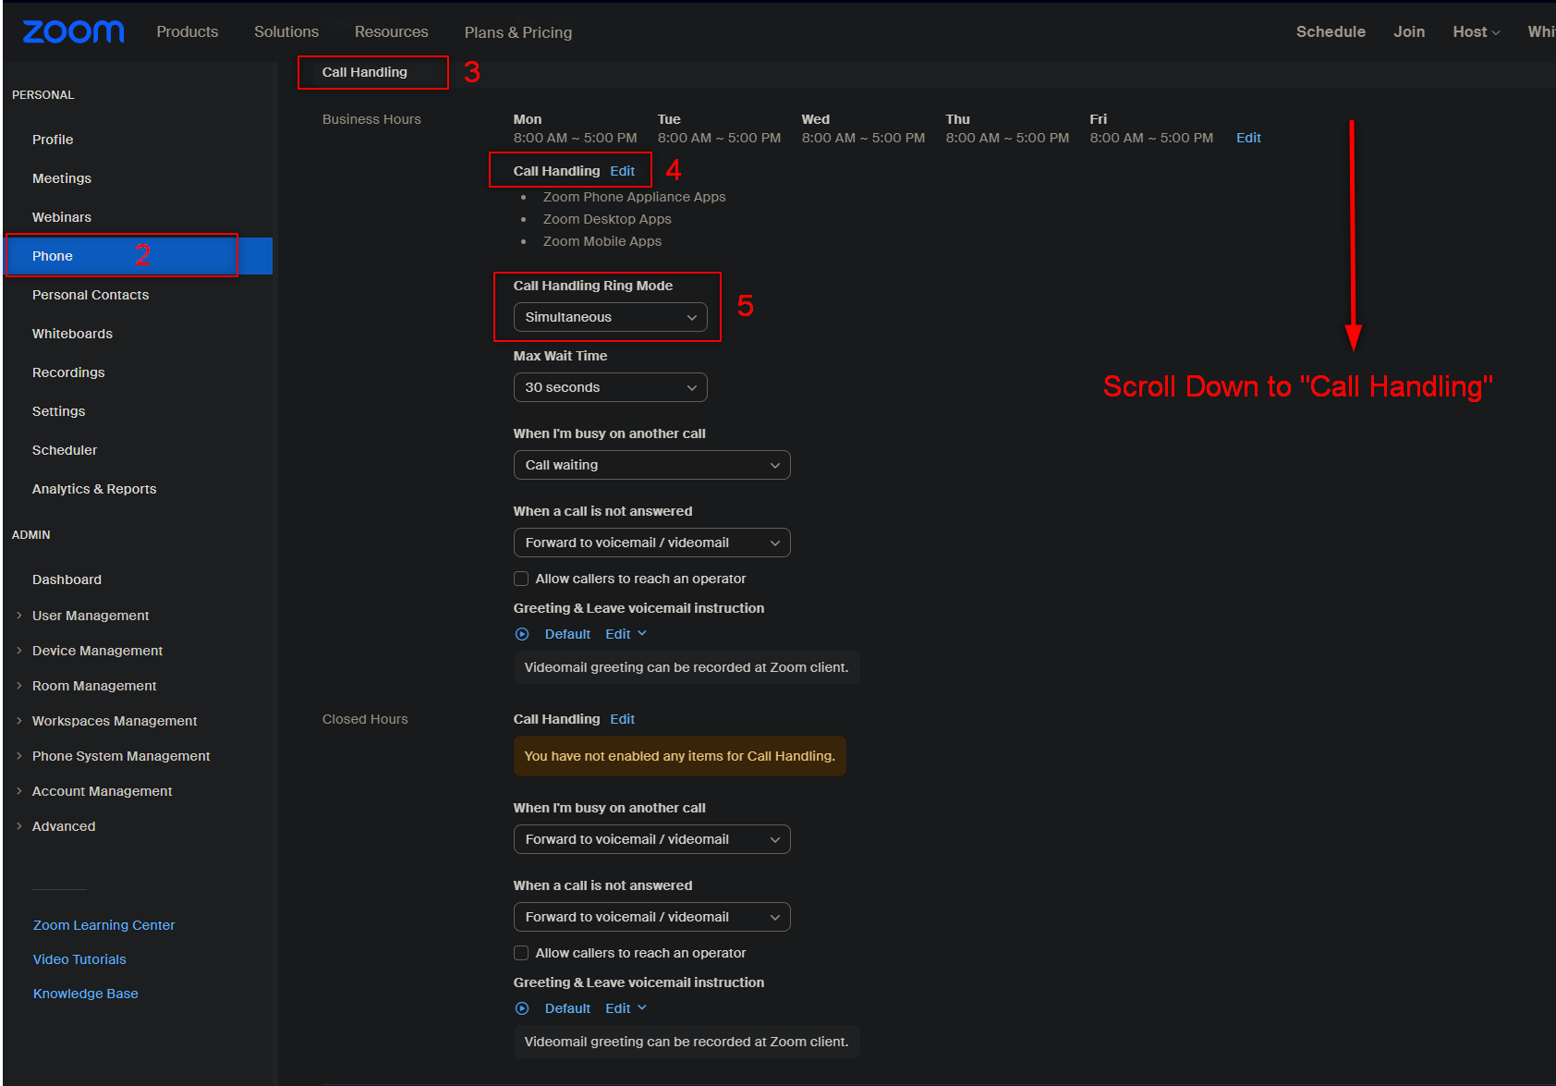Viewport: 1556px width, 1086px height.
Task: Select the Call Handling tab
Action: tap(365, 72)
